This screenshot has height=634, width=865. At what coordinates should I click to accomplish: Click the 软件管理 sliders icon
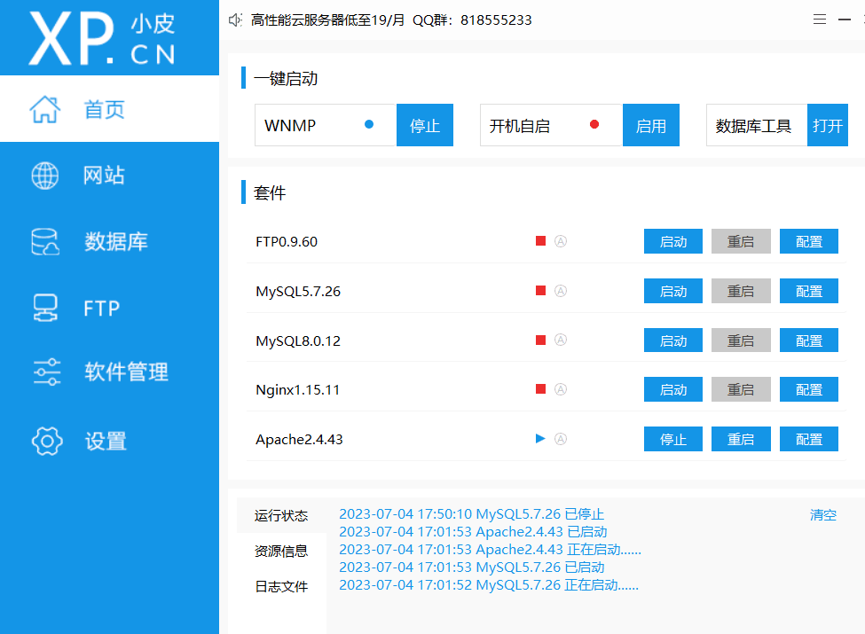[x=47, y=372]
